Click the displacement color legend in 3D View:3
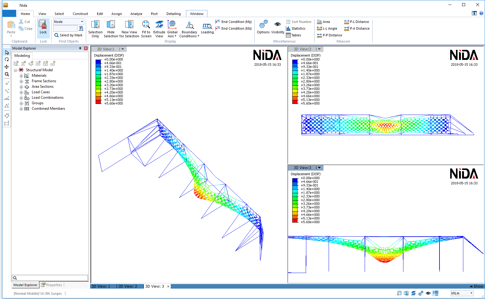485x299 pixels. [x=295, y=200]
